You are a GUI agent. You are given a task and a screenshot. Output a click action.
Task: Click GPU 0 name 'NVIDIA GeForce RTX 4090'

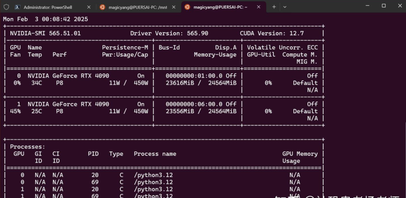[68, 76]
